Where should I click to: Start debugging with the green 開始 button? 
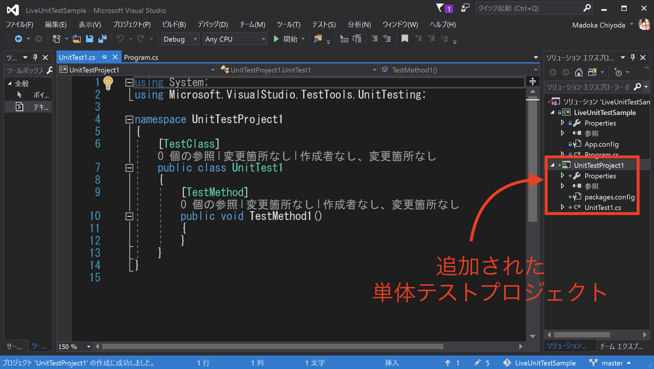point(286,39)
